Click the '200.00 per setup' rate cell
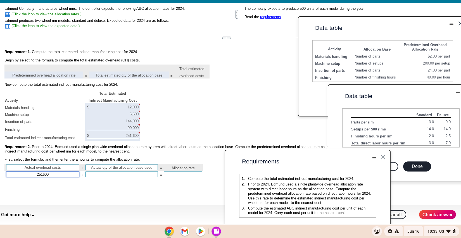This screenshot has width=461, height=238. pos(436,63)
